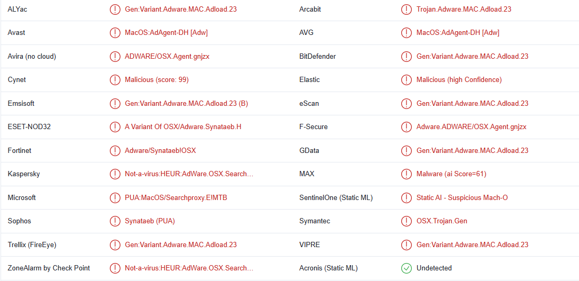The height and width of the screenshot is (281, 579).
Task: Click the warning icon for SentinelOne result
Action: click(407, 198)
